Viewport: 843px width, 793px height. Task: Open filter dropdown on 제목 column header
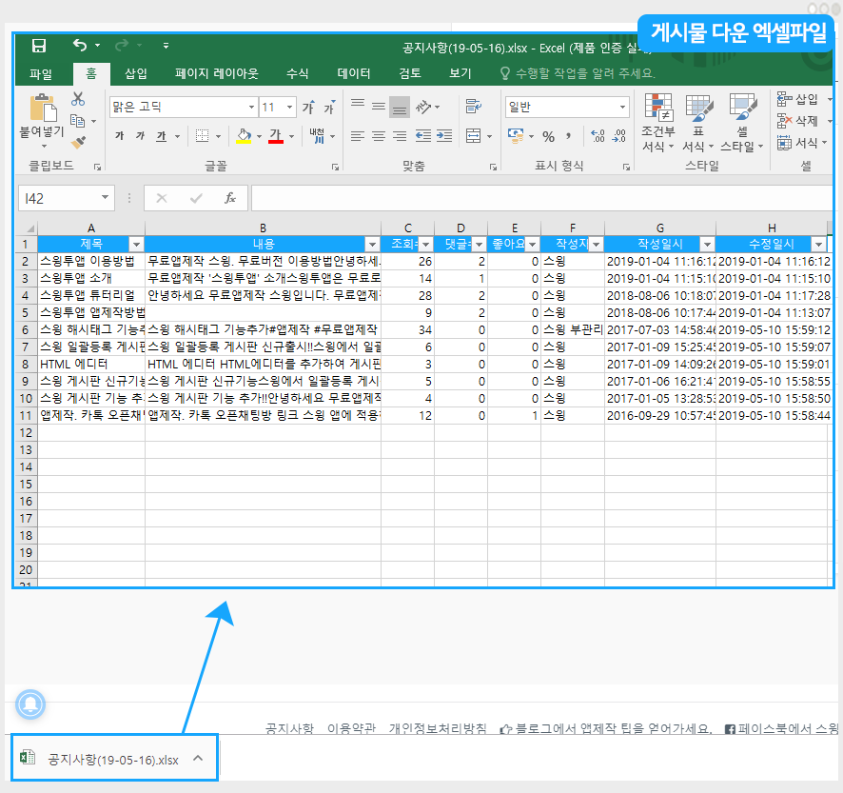tap(135, 245)
